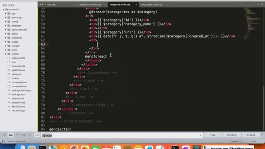265x149 pixels.
Task: Open composer.lock in sidebar
Action: click(x=19, y=87)
